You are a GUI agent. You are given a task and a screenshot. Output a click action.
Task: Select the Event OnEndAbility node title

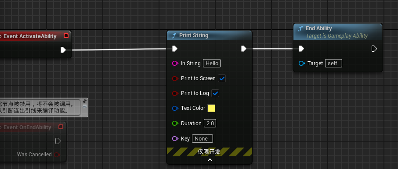(27, 127)
